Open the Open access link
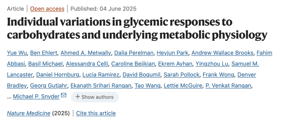This screenshot has height=120, width=283. [x=47, y=9]
